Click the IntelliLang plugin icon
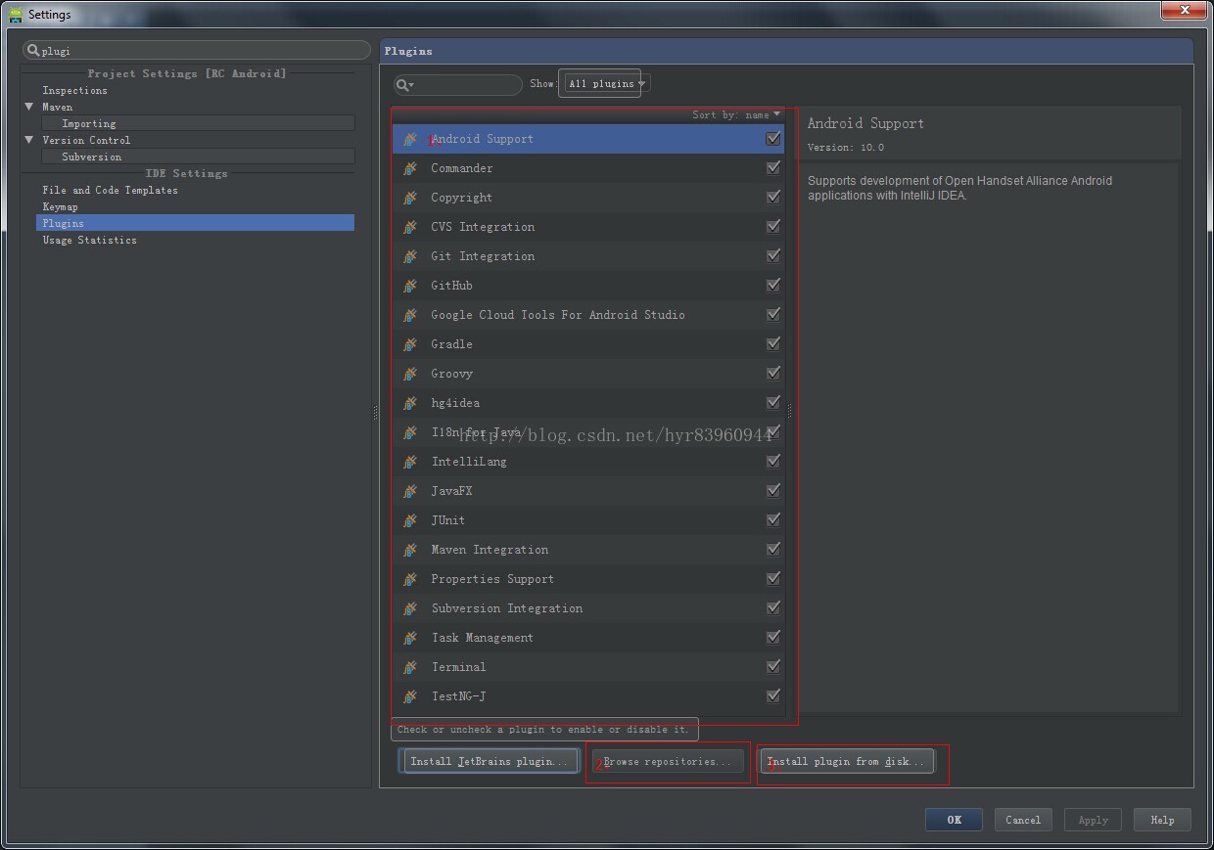 [410, 462]
